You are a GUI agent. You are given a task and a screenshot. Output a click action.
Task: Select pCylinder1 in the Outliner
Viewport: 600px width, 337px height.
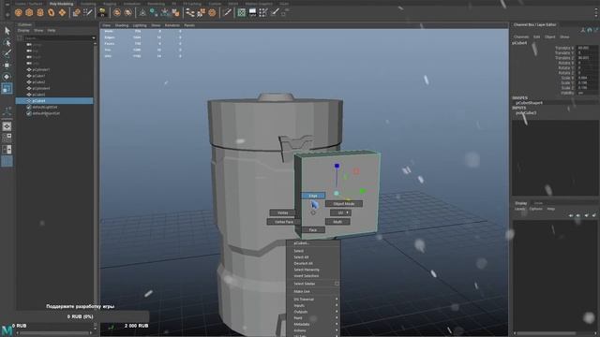coord(41,69)
